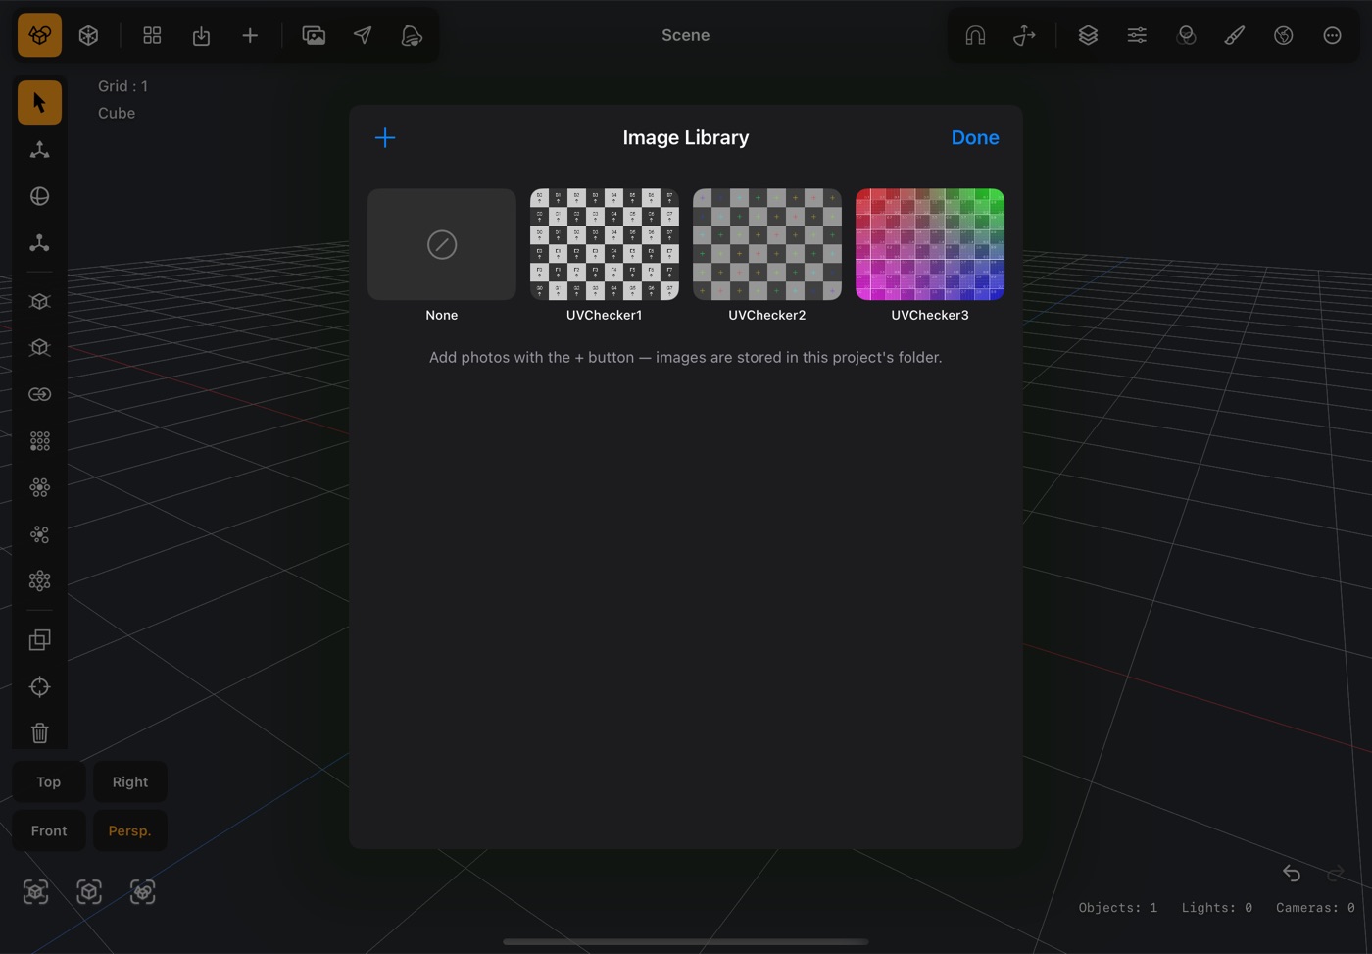The width and height of the screenshot is (1372, 954).
Task: Switch to the Top view
Action: click(49, 781)
